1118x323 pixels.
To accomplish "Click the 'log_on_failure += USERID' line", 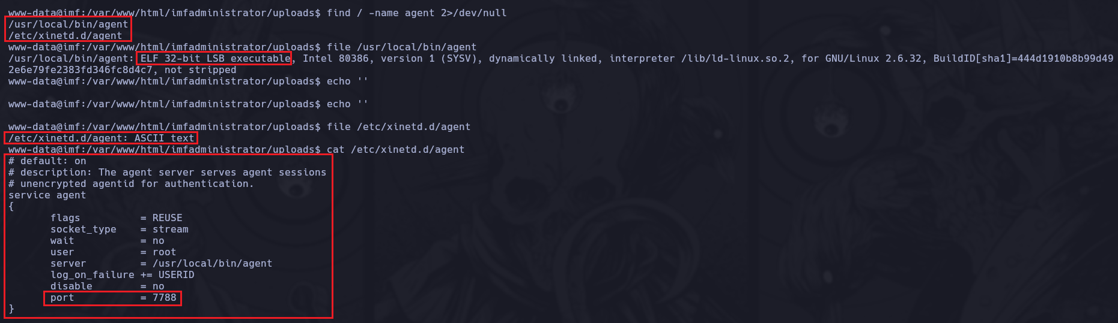I will [122, 275].
